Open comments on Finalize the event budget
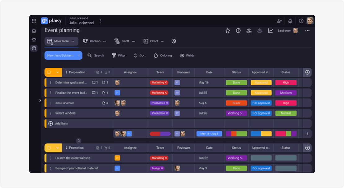The height and width of the screenshot is (188, 344). point(95,93)
